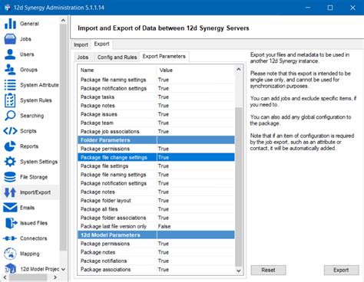Select Package tasks row

156,97
